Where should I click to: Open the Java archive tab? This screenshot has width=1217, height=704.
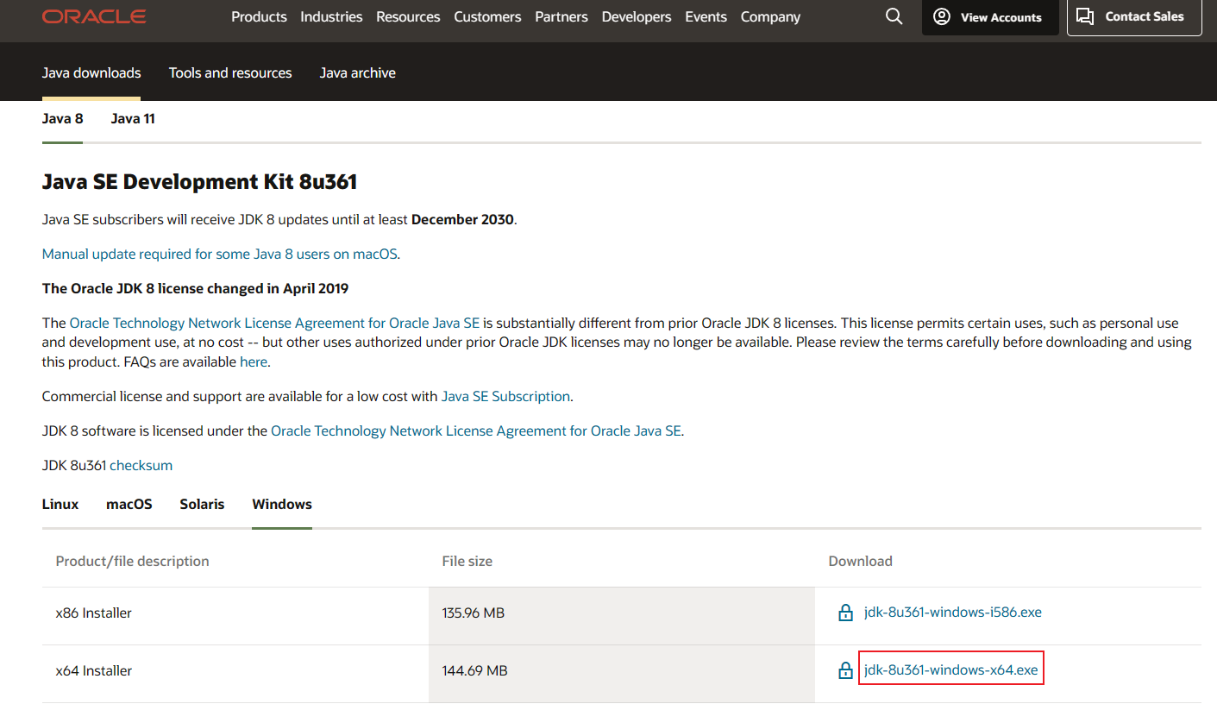click(x=357, y=73)
